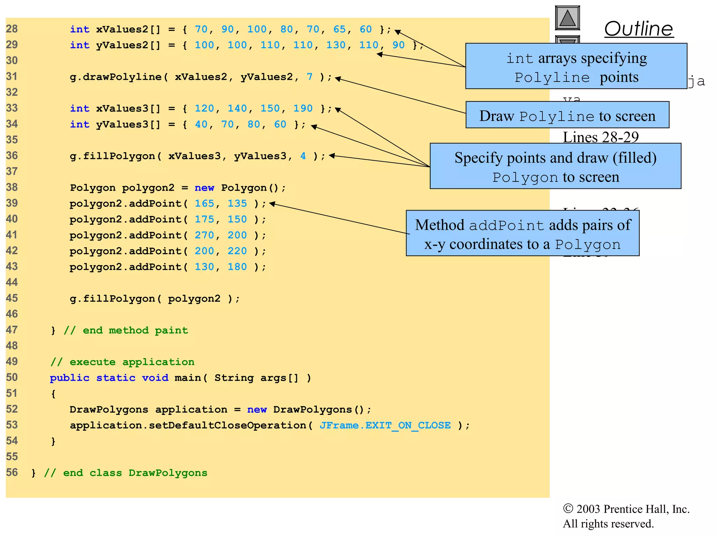
Task: Click the 'Draw Polyline to screen' callout box
Action: tap(567, 115)
